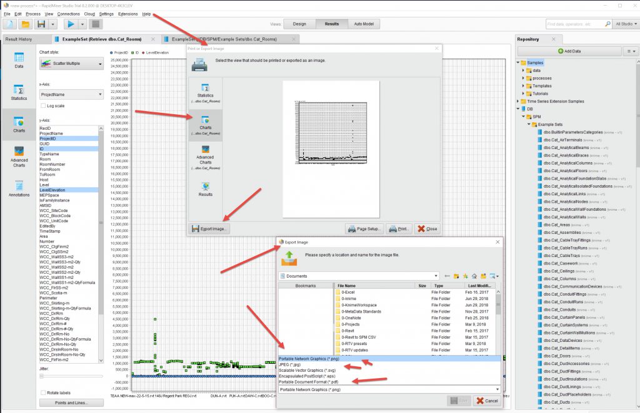Select Advanced Charts in the left sidebar
Image resolution: width=640 pixels, height=413 pixels.
19,156
